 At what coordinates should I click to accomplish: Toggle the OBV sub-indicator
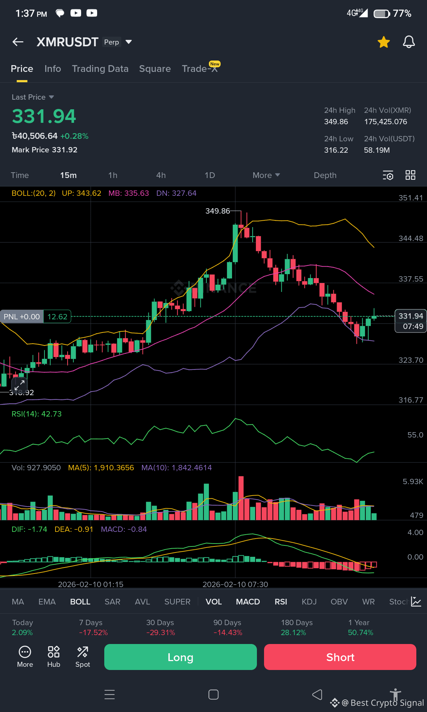pyautogui.click(x=339, y=602)
